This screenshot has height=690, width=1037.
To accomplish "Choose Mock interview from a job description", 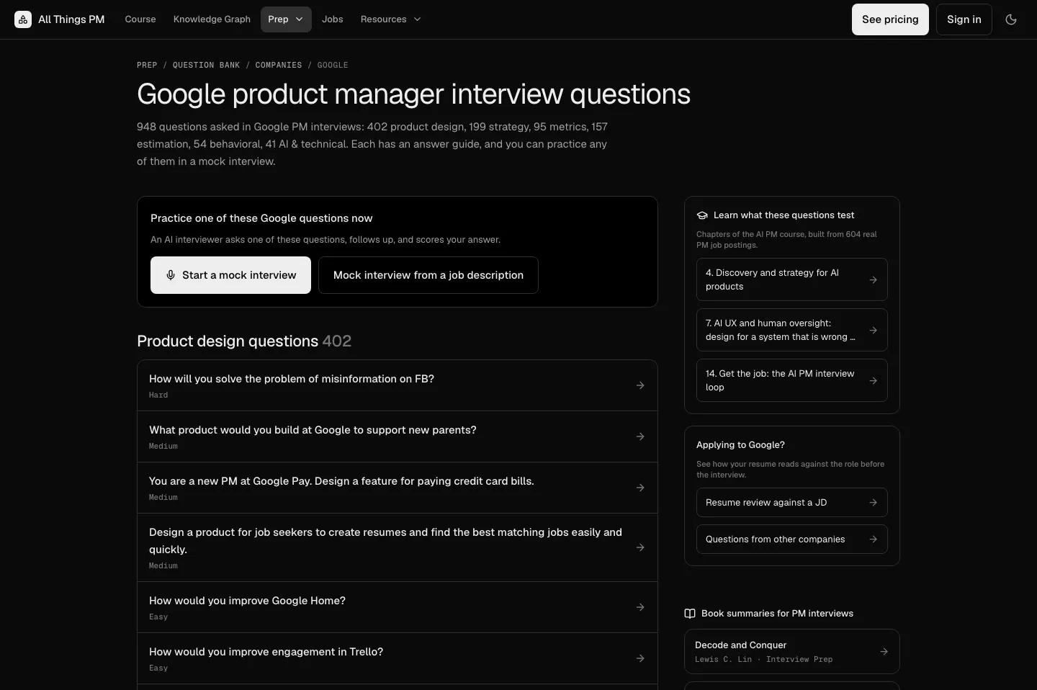I will (x=428, y=275).
